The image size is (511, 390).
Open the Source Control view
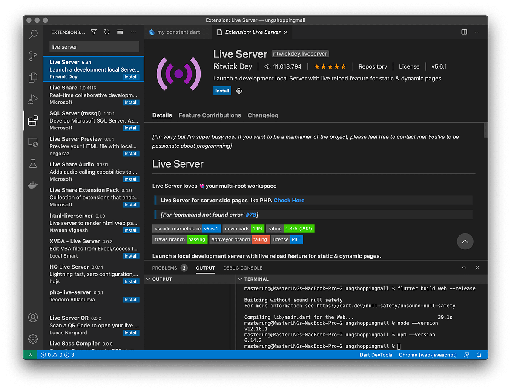33,56
